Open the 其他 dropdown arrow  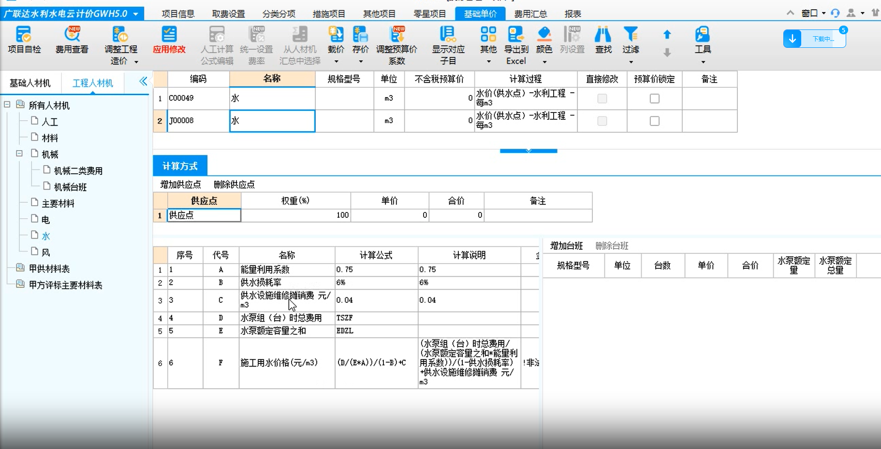(x=489, y=62)
